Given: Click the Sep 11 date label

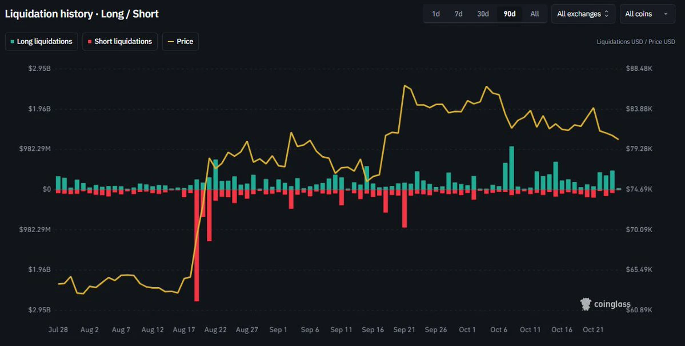Looking at the screenshot, I should pyautogui.click(x=341, y=330).
